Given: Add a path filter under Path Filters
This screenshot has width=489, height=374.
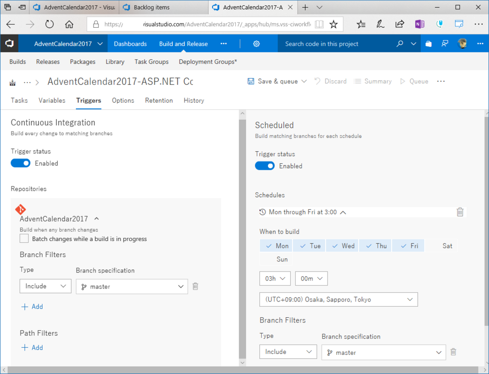Looking at the screenshot, I should click(32, 347).
